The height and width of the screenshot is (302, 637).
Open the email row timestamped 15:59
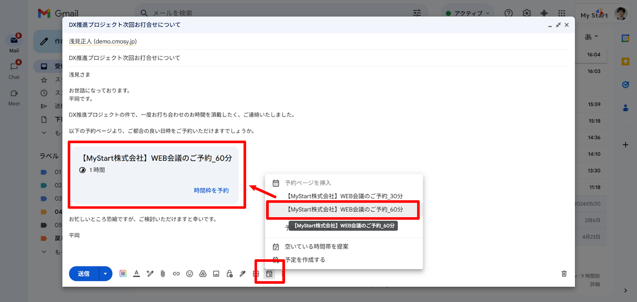coord(591,104)
